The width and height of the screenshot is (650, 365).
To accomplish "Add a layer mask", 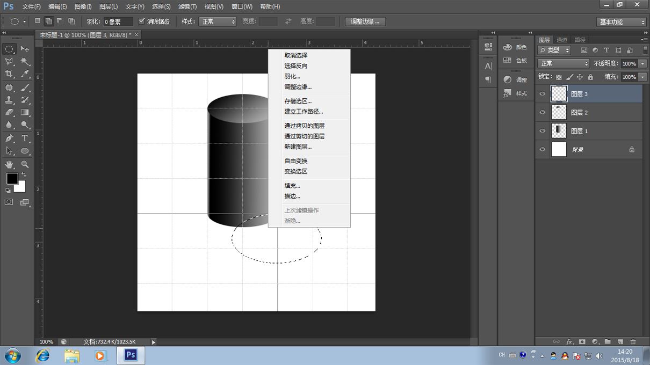I will (x=582, y=342).
